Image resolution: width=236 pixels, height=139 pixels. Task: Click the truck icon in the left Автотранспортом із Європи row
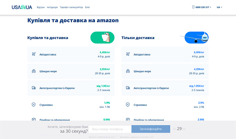point(34,88)
